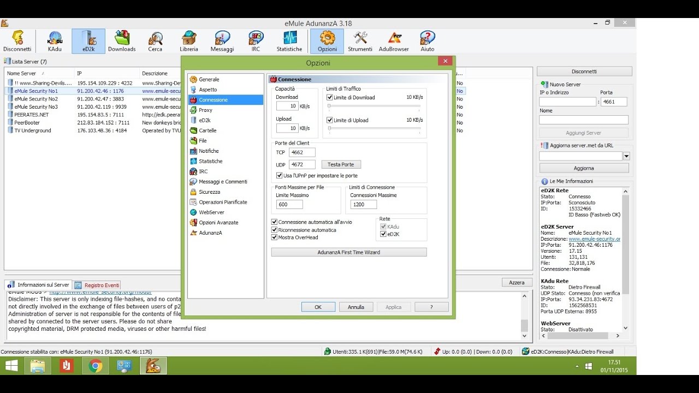Select Messaggi e Commenti options category

[x=223, y=182]
